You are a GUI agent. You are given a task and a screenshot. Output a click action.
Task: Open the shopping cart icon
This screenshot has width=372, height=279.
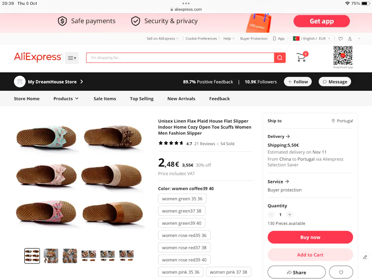click(x=301, y=57)
